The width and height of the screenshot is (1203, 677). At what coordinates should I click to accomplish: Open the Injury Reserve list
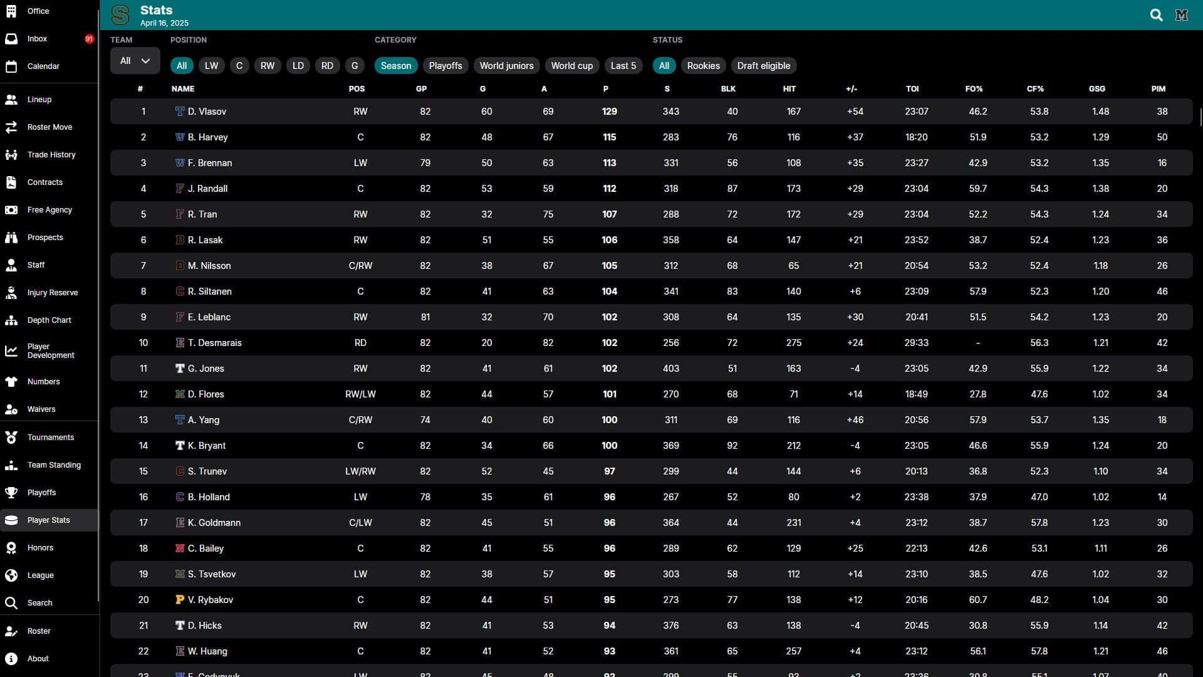pyautogui.click(x=52, y=292)
